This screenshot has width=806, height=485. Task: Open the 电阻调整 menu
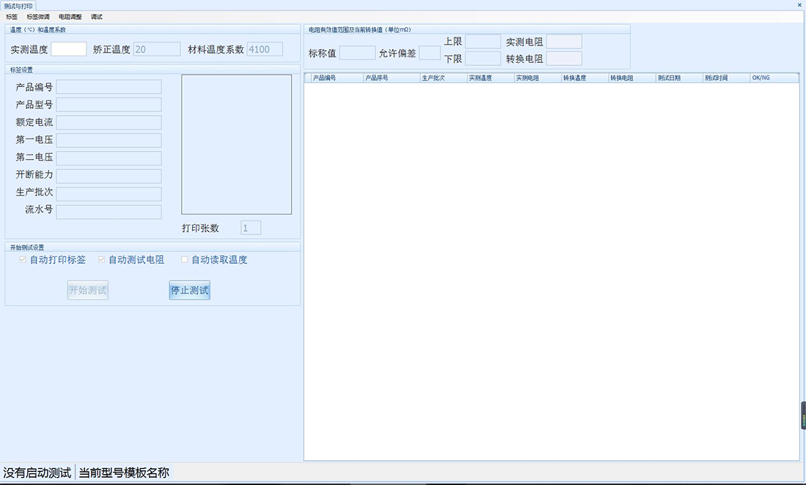(x=70, y=16)
